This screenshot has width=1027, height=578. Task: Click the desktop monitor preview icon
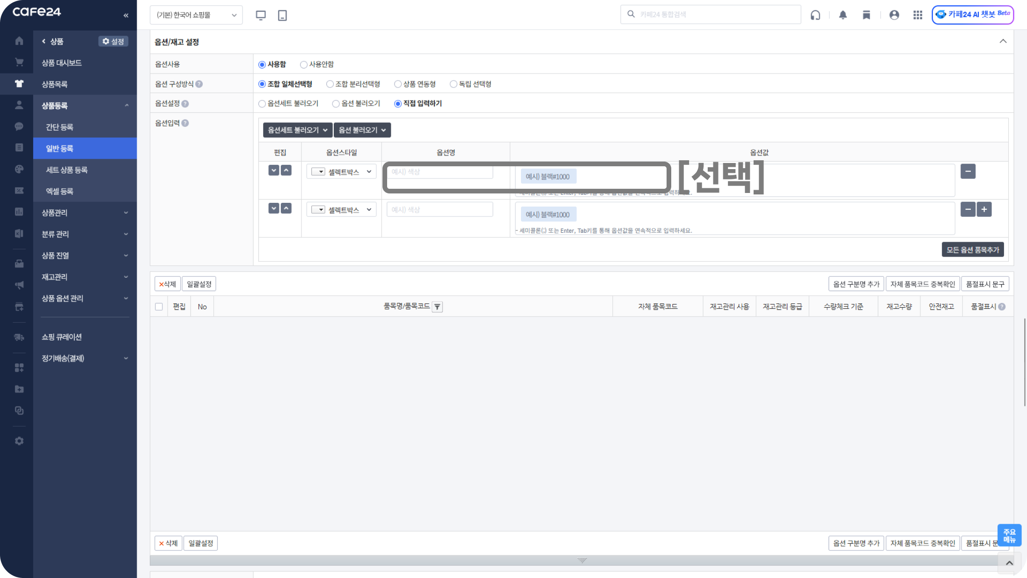coord(261,15)
